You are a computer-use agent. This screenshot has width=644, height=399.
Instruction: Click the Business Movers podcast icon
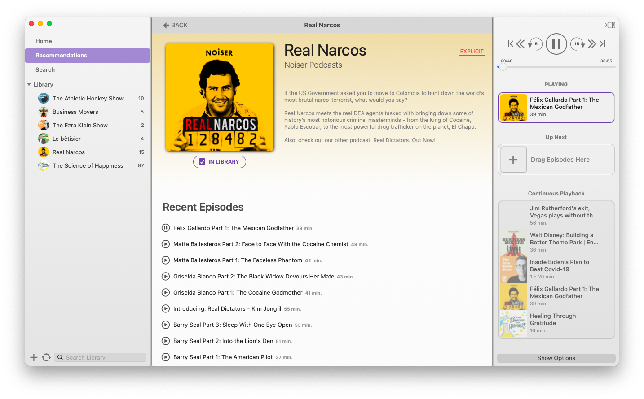[x=44, y=112]
